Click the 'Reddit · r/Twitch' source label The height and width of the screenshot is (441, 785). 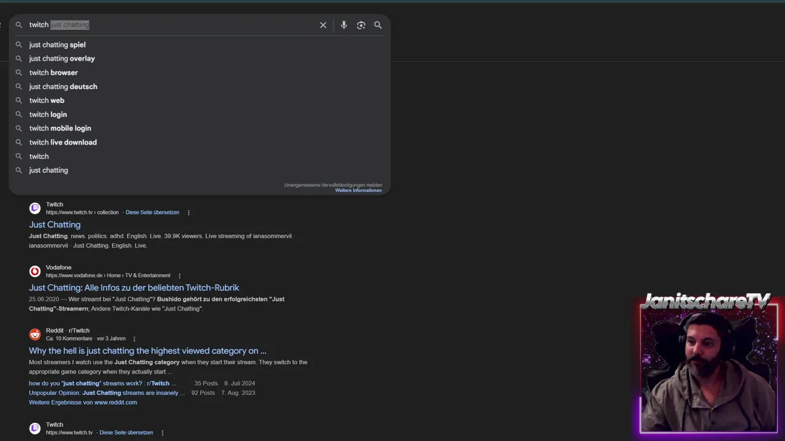[67, 331]
